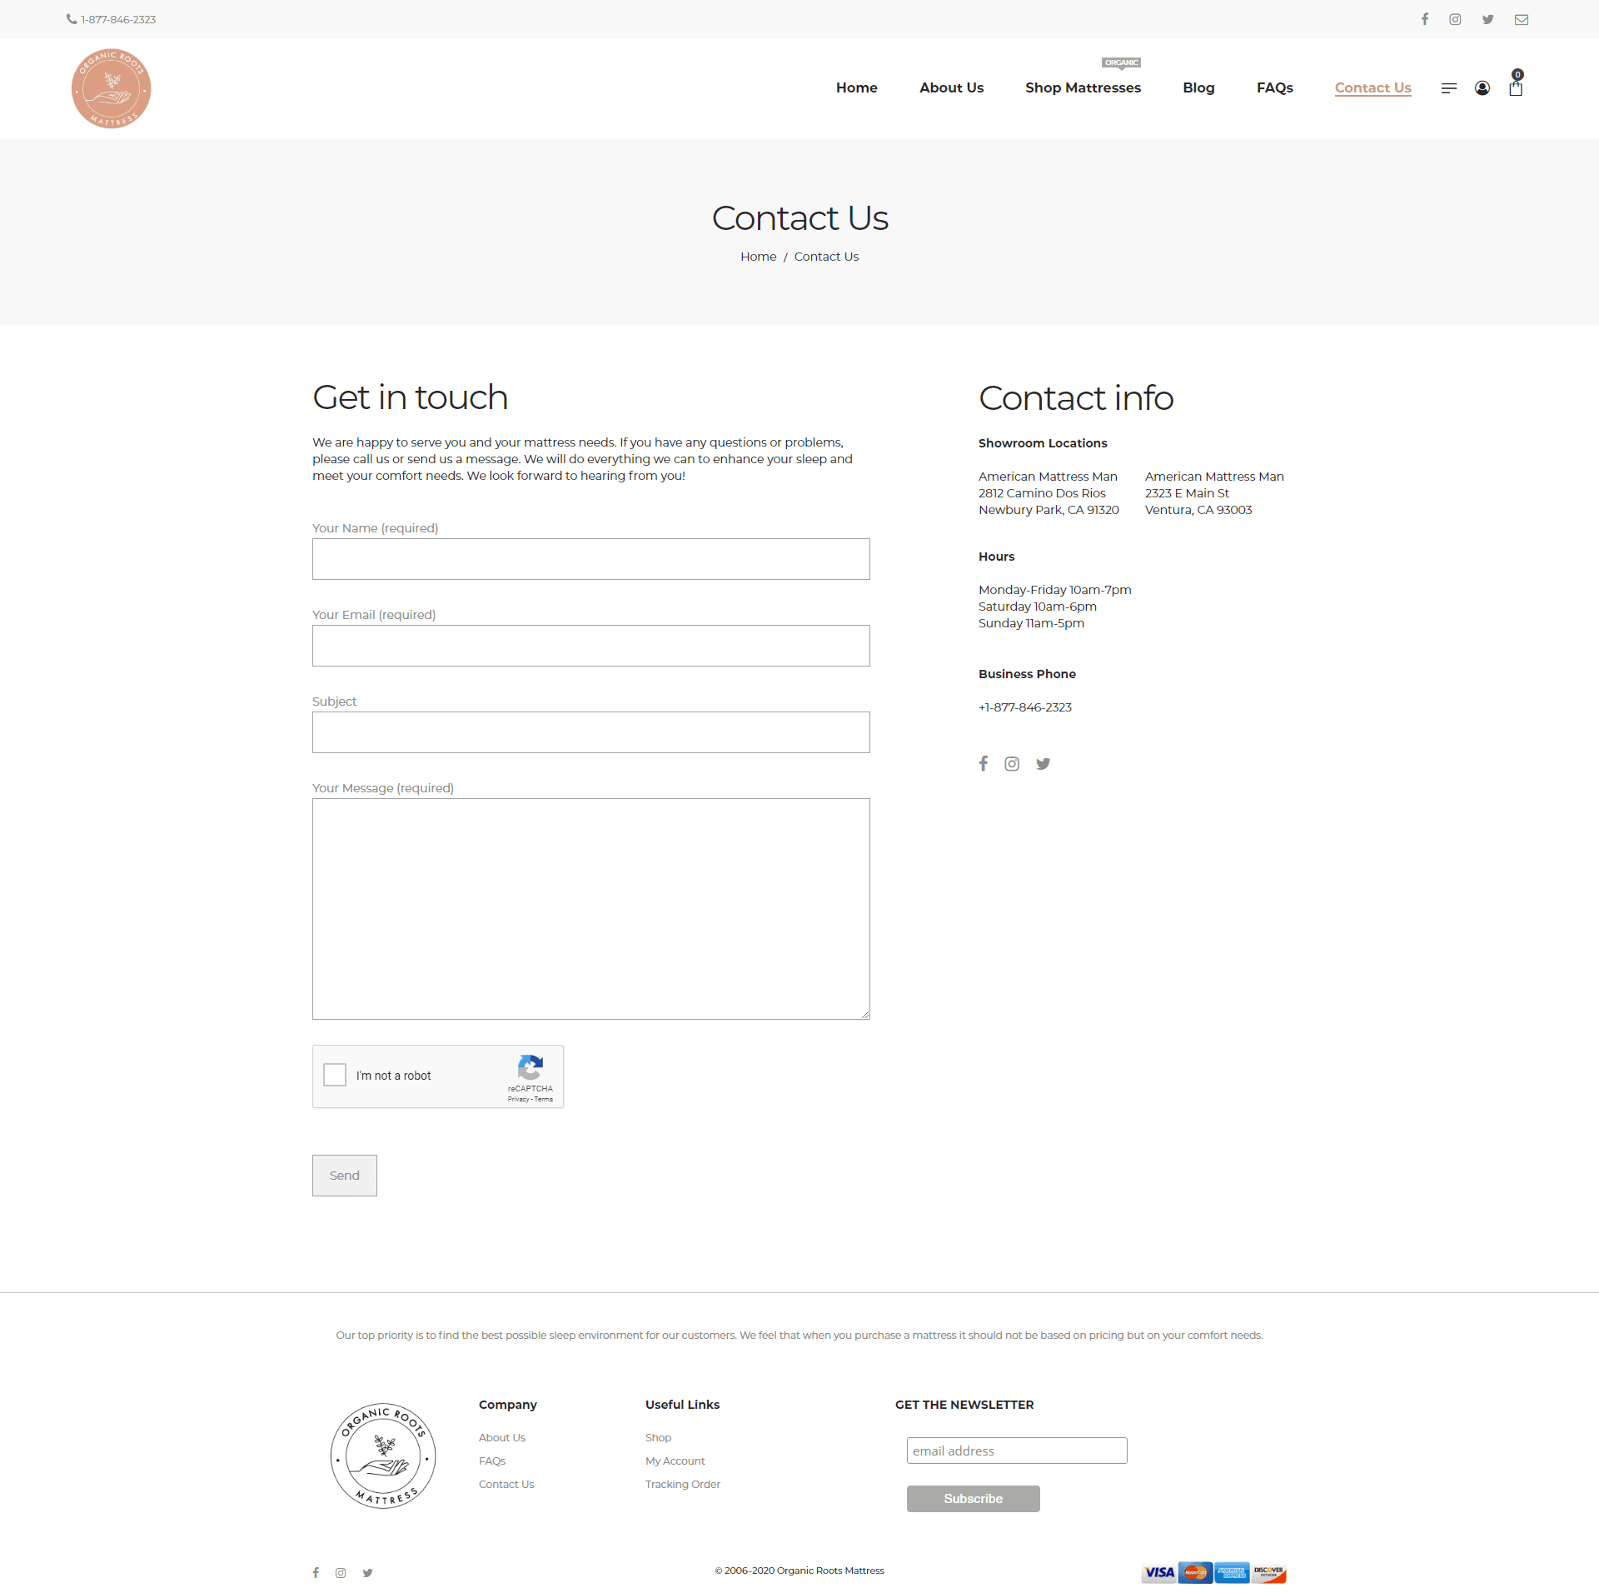Click Facebook icon under Business Phone

[983, 764]
